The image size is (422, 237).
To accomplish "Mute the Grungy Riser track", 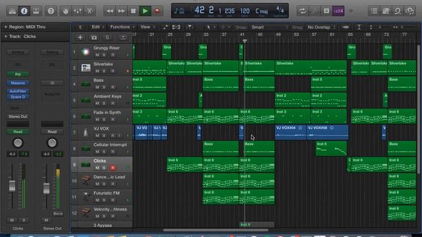I will (x=97, y=55).
